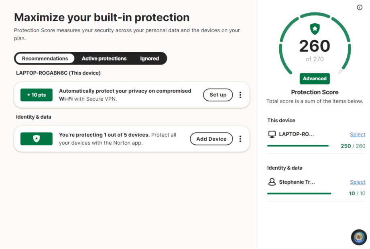This screenshot has height=249, width=370.
Task: Click the device score progress bar showing 250 of 260
Action: 298,146
